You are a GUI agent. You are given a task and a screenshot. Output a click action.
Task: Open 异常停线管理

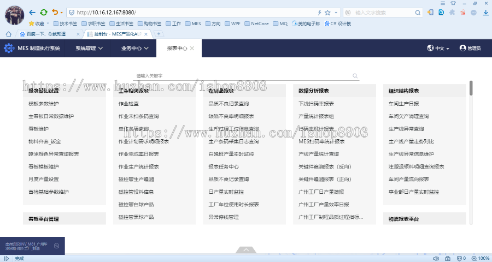pyautogui.click(x=224, y=217)
